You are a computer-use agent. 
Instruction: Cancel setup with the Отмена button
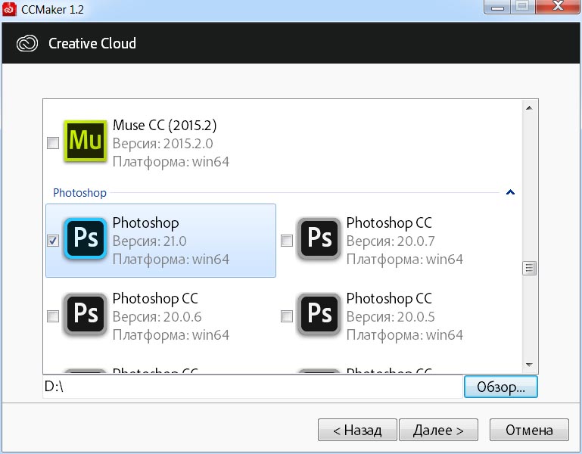pos(529,430)
